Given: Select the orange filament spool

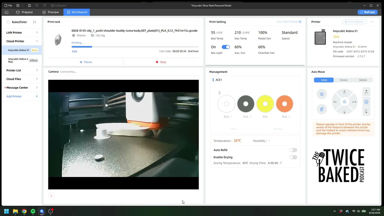Looking at the screenshot, I should tap(284, 104).
